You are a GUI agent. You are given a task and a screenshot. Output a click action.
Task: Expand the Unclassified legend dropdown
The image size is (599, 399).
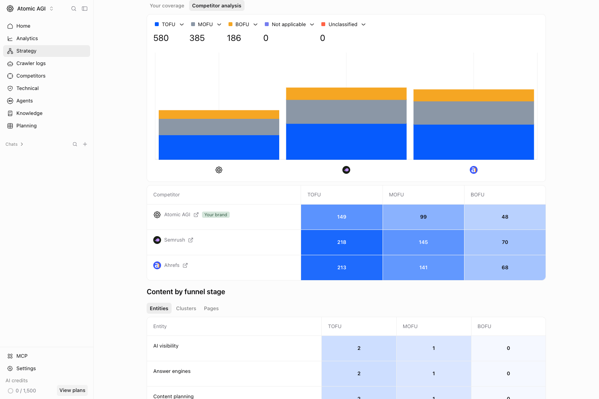click(363, 25)
